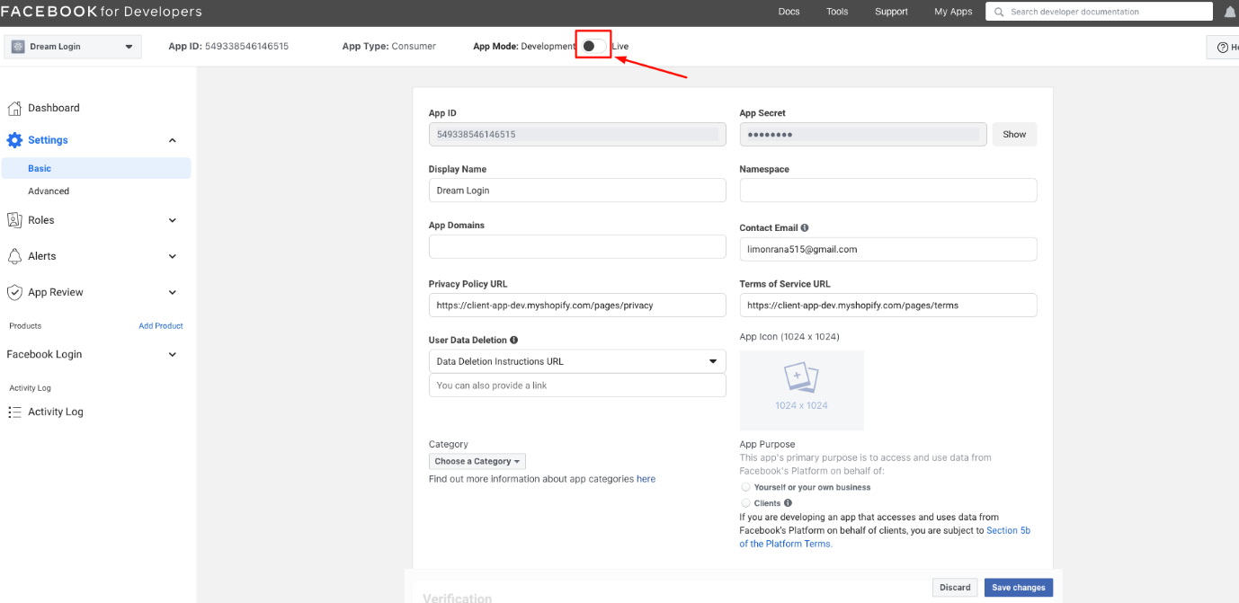Click the Alerts bell icon
This screenshot has height=603, width=1239.
coord(14,256)
